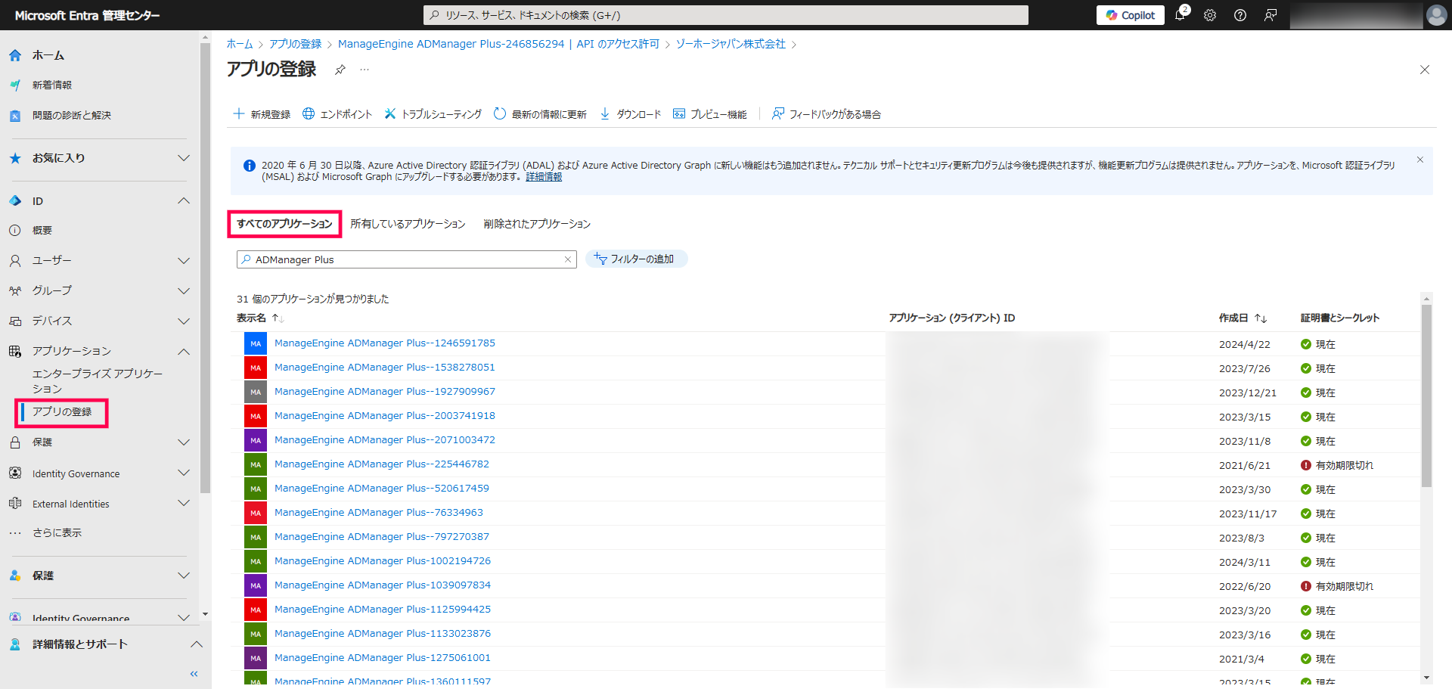Select 所有しているアプリケーション tab
The image size is (1452, 689).
[x=408, y=224]
